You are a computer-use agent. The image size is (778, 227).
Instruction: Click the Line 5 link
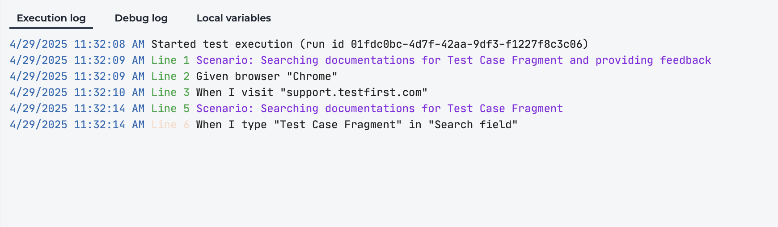[x=170, y=109]
